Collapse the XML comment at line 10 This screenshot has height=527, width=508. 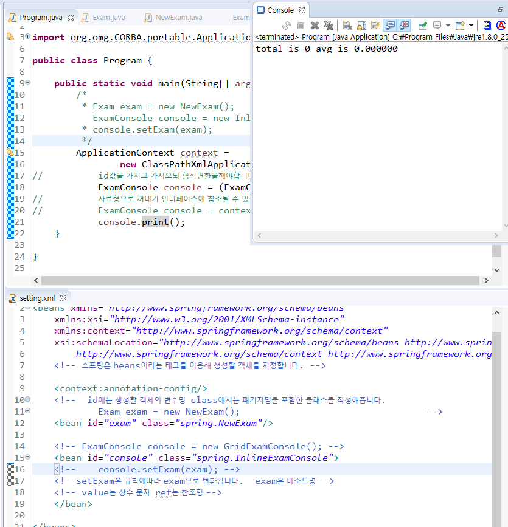point(28,399)
